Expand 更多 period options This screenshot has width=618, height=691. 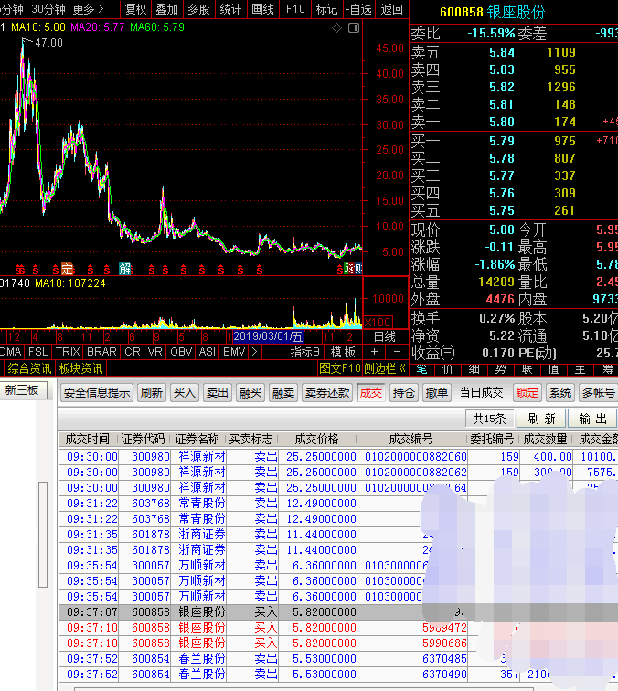[88, 9]
